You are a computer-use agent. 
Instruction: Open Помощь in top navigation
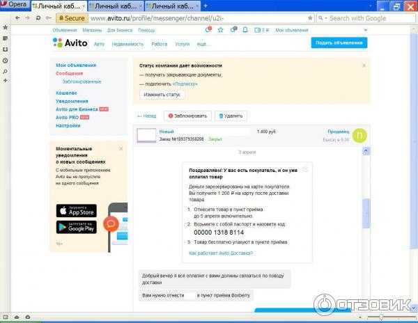[x=146, y=31]
